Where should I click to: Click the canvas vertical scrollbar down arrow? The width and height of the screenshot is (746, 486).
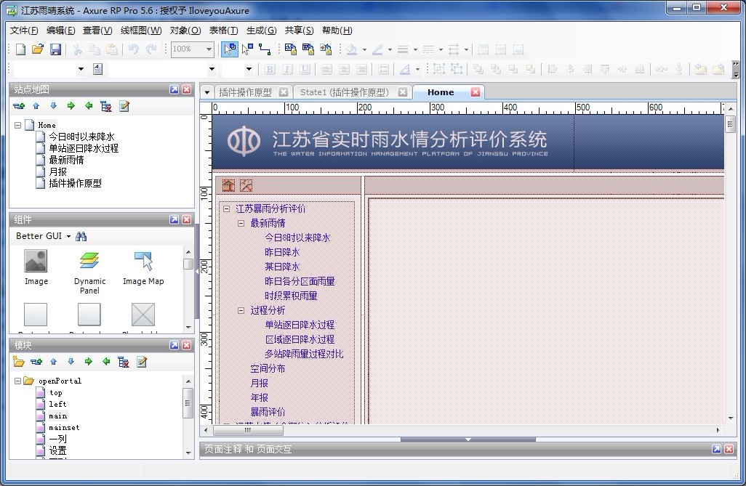731,418
